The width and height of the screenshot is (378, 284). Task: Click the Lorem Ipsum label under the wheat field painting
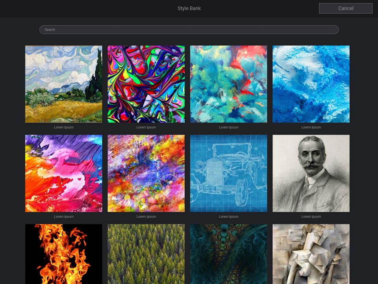point(64,127)
